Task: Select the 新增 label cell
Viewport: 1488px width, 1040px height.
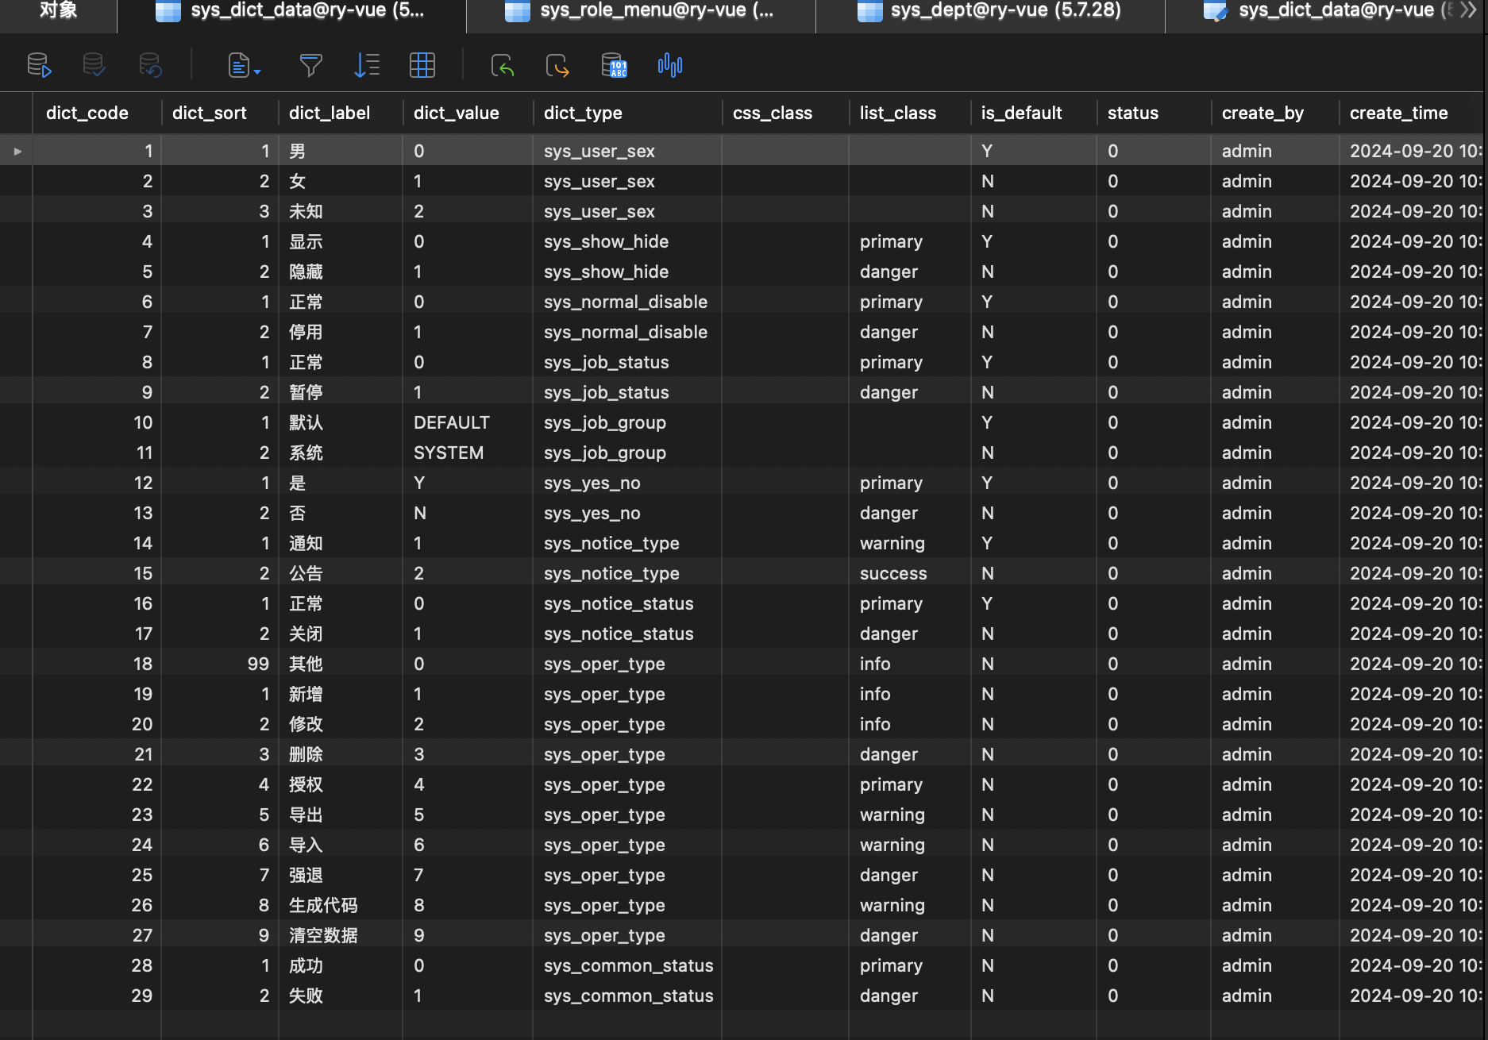Action: 341,694
